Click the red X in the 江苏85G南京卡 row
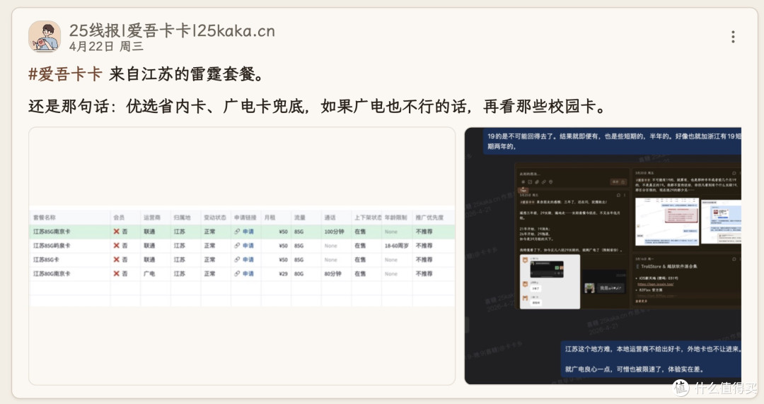The width and height of the screenshot is (764, 404). click(x=117, y=232)
